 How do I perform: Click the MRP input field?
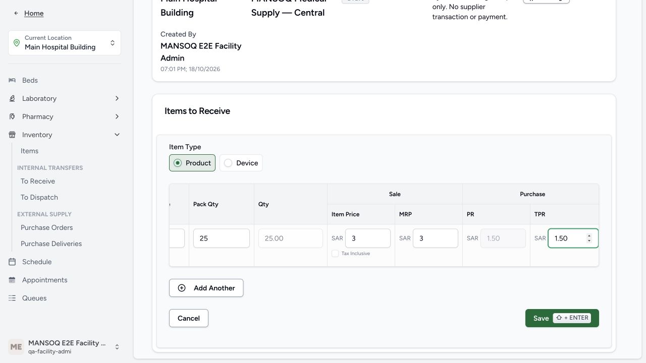click(436, 238)
